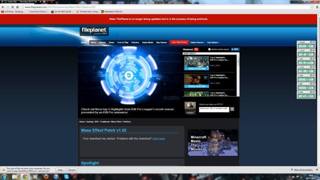This screenshot has width=320, height=180.
Task: Tick the Never Show Again checkbox
Action: (x=209, y=49)
